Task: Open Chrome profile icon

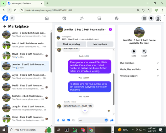Action: coord(156,10)
